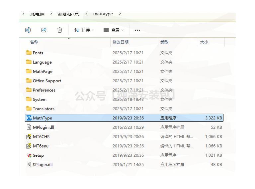The height and width of the screenshot is (189, 255).
Task: Click the 52 KB size value
Action: [x=216, y=127]
